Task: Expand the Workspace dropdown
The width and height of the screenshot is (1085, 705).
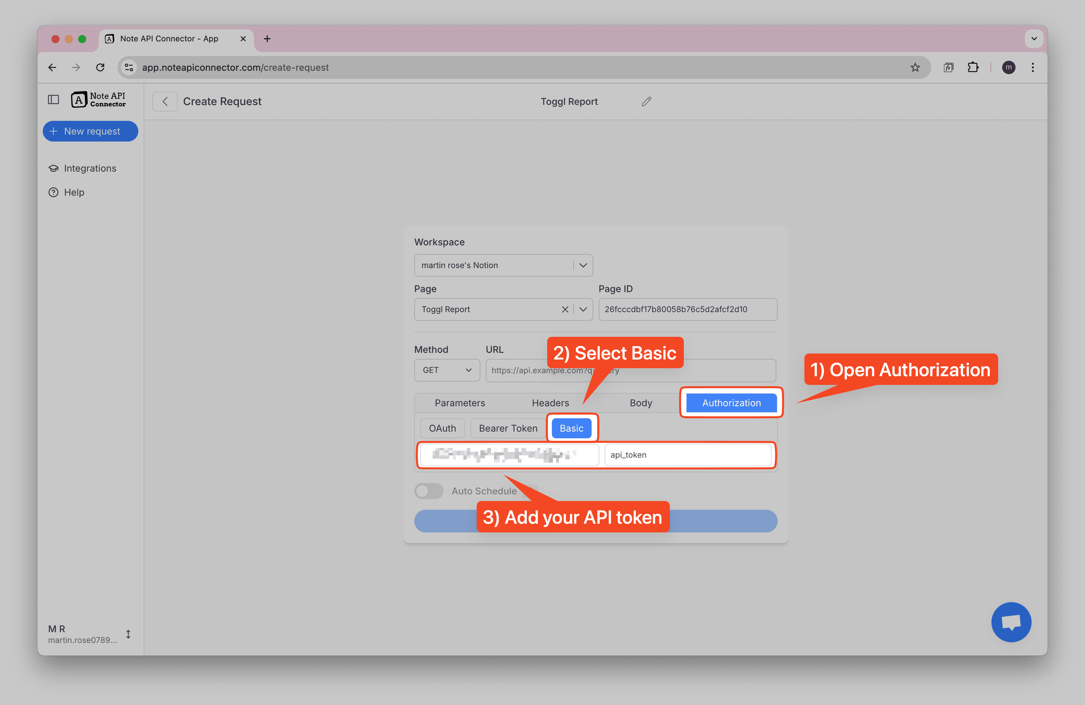Action: 583,265
